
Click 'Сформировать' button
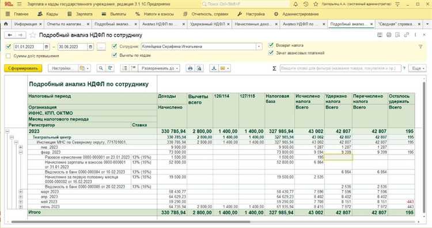pos(23,68)
